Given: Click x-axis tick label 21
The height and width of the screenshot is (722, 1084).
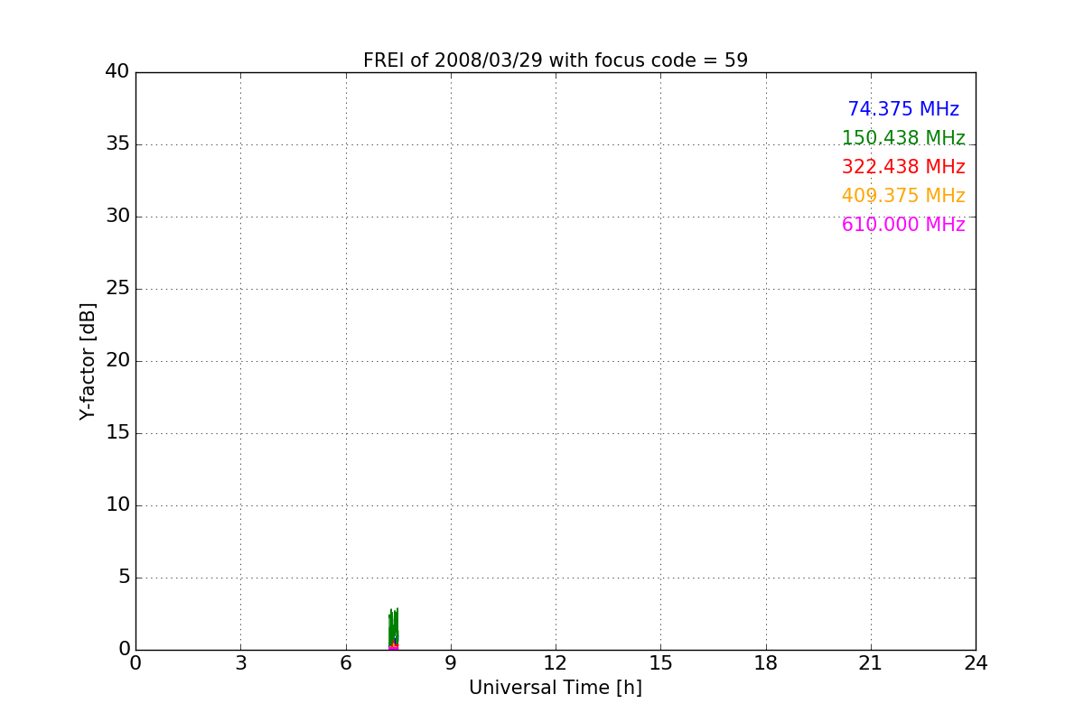Looking at the screenshot, I should 871,663.
